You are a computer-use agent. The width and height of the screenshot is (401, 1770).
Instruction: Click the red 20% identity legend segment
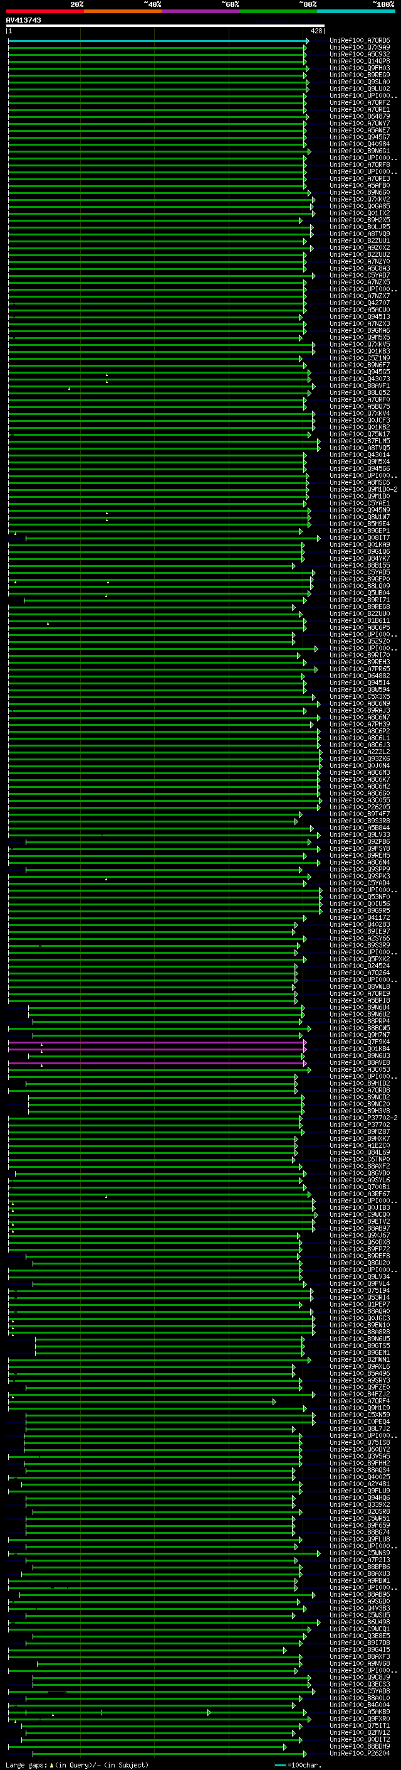point(44,12)
